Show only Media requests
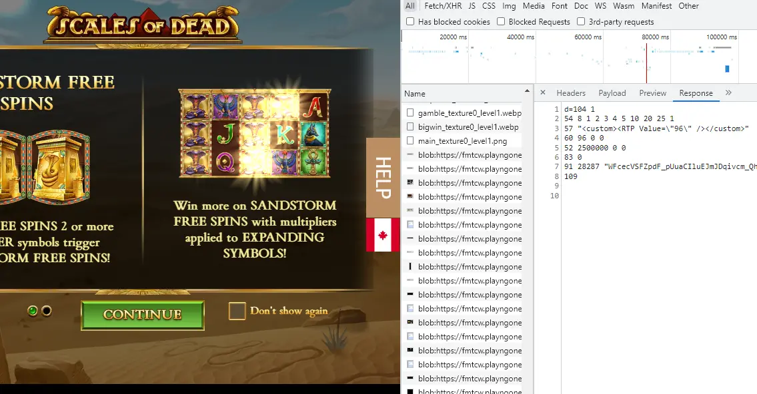The width and height of the screenshot is (757, 394). click(x=534, y=6)
